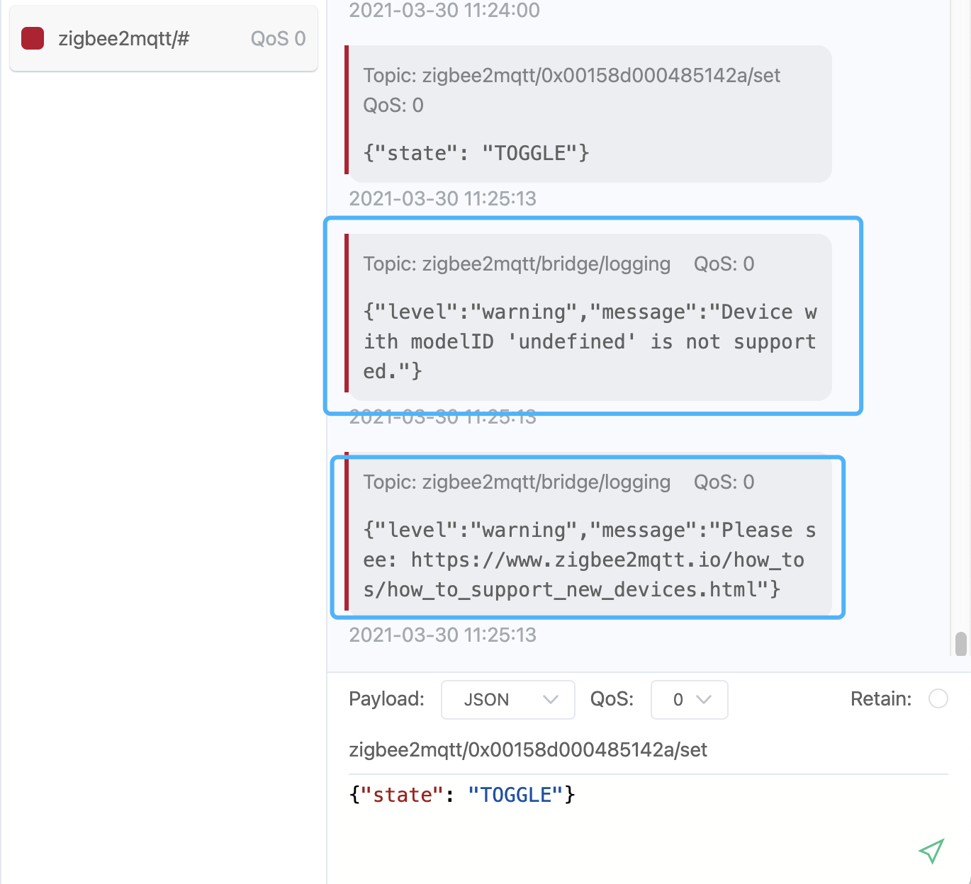Select the 'Please see' how_to_support_new_devices warning message
971x884 pixels.
pyautogui.click(x=588, y=535)
